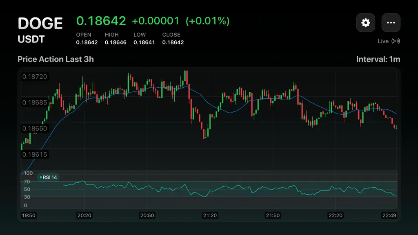This screenshot has height=235, width=418.
Task: Click the 20:50 time axis label
Action: pos(147,215)
